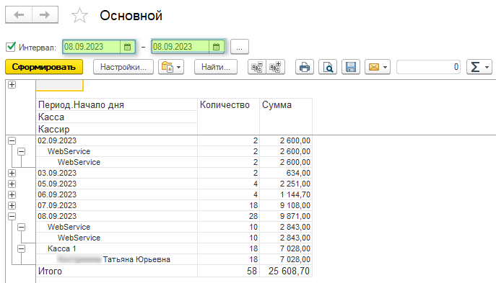Click the print report icon

click(x=304, y=67)
